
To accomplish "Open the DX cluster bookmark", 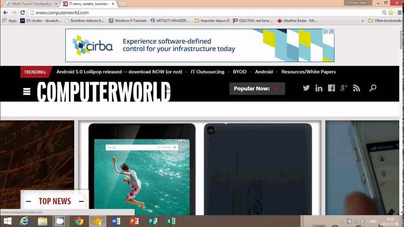I will [x=40, y=20].
